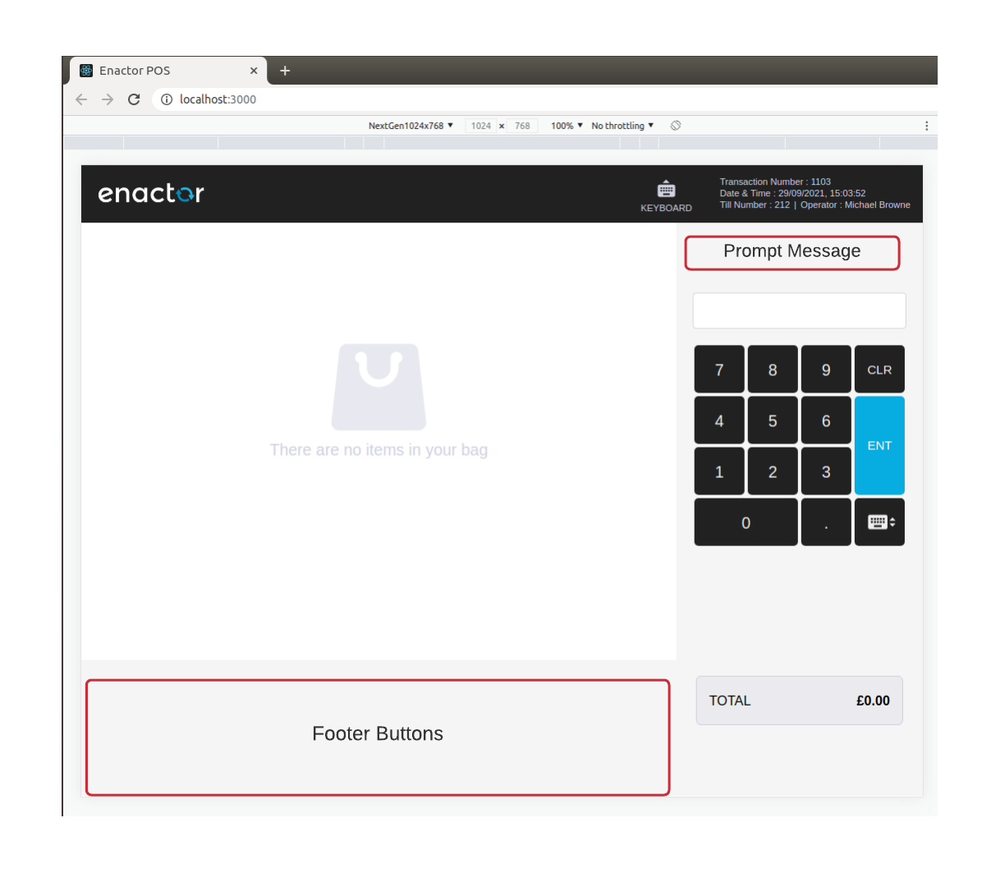View the site information icon near localhost
Image resolution: width=1000 pixels, height=873 pixels.
167,99
